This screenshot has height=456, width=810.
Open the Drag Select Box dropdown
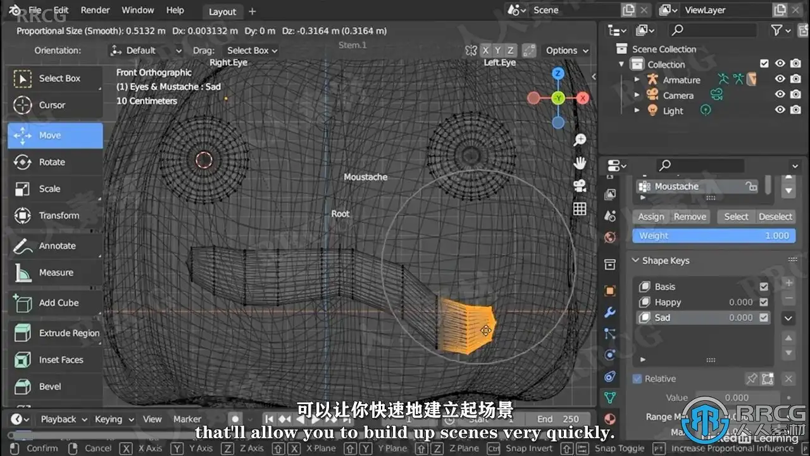click(x=252, y=51)
